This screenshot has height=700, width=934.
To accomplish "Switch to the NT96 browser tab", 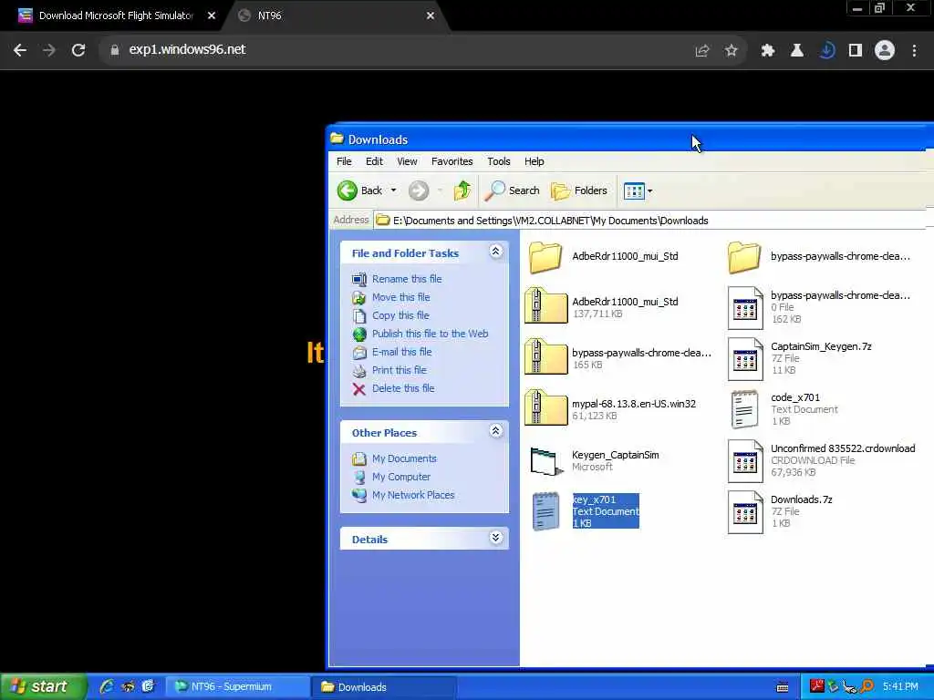I will click(x=334, y=15).
